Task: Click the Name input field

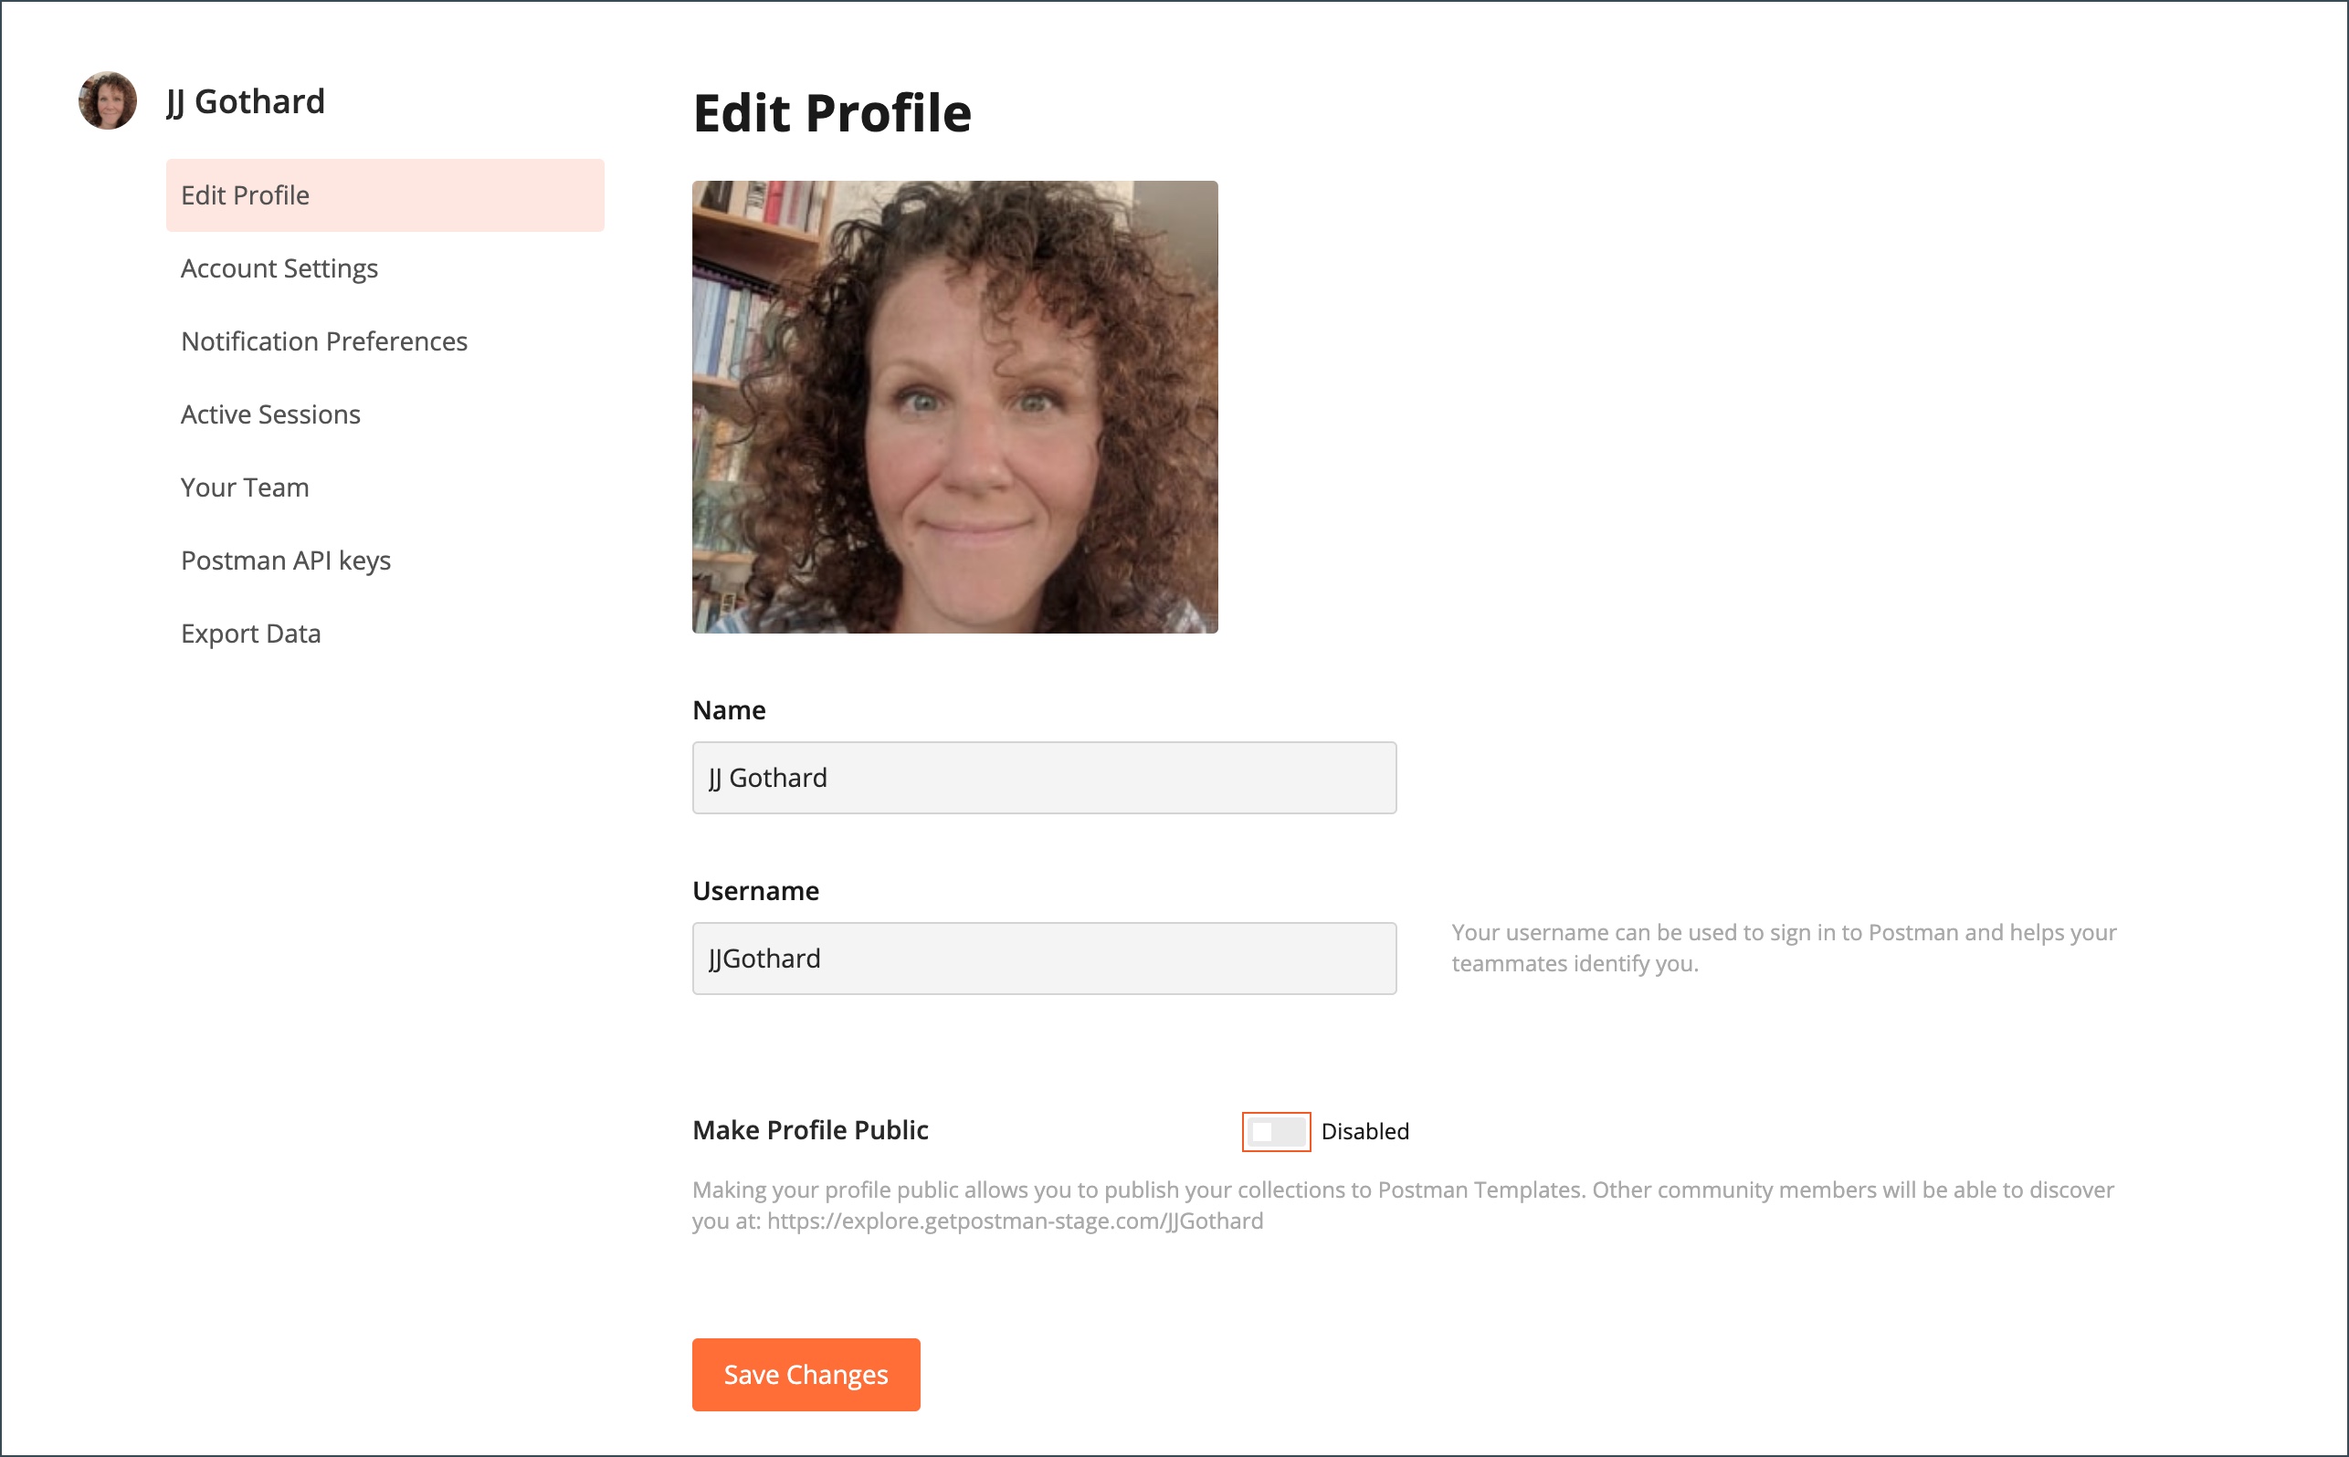Action: click(1044, 778)
